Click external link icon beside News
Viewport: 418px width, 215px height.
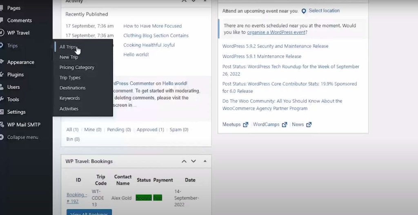coord(309,125)
